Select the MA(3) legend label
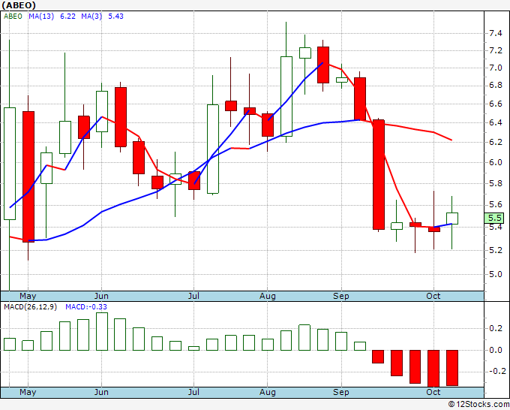510x410 pixels. [91, 17]
